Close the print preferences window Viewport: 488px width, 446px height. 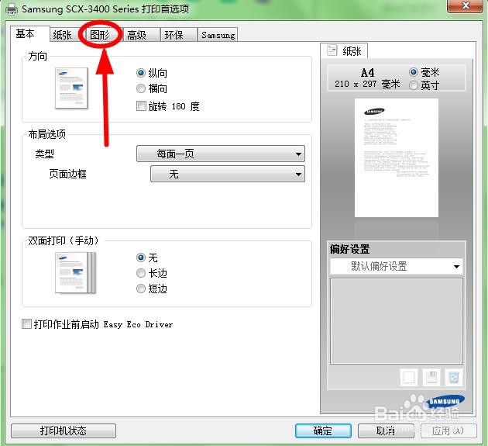tap(466, 5)
